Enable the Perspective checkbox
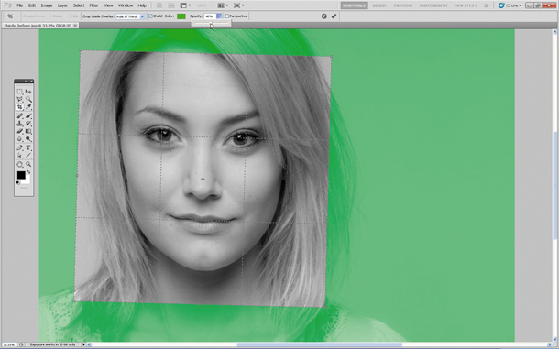Image resolution: width=559 pixels, height=349 pixels. coord(227,16)
